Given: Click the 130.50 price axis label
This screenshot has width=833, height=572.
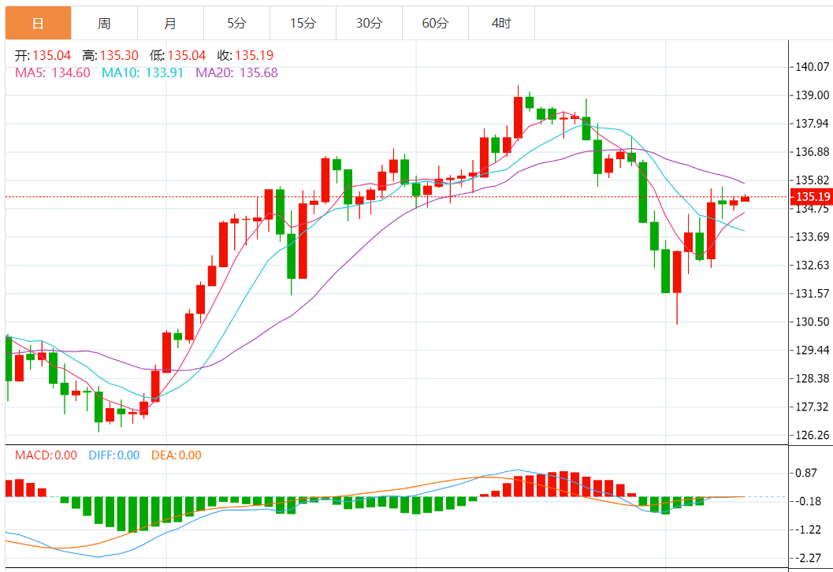Looking at the screenshot, I should click(x=813, y=322).
